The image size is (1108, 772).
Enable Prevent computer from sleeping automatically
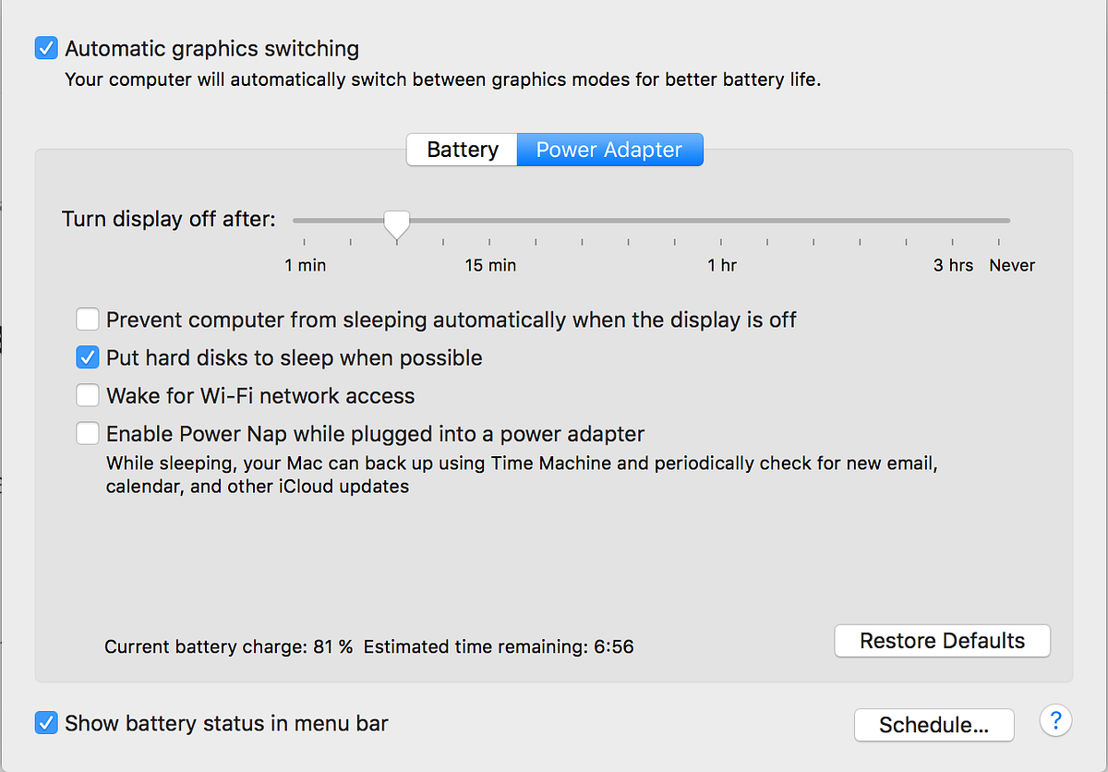pyautogui.click(x=87, y=319)
